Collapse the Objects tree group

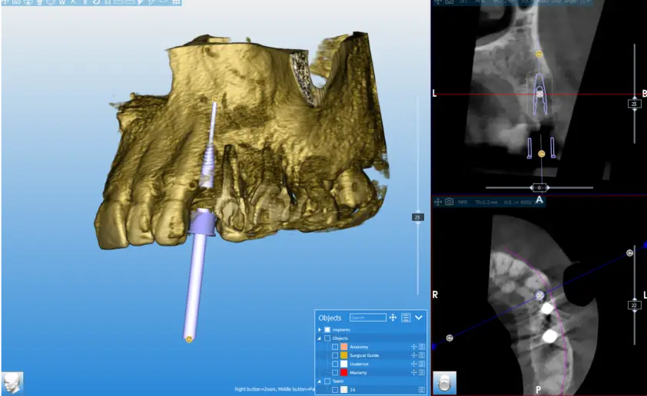[x=320, y=338]
